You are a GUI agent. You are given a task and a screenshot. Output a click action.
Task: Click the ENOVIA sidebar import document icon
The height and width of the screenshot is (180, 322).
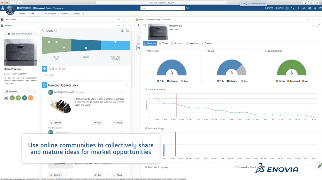pos(138,38)
